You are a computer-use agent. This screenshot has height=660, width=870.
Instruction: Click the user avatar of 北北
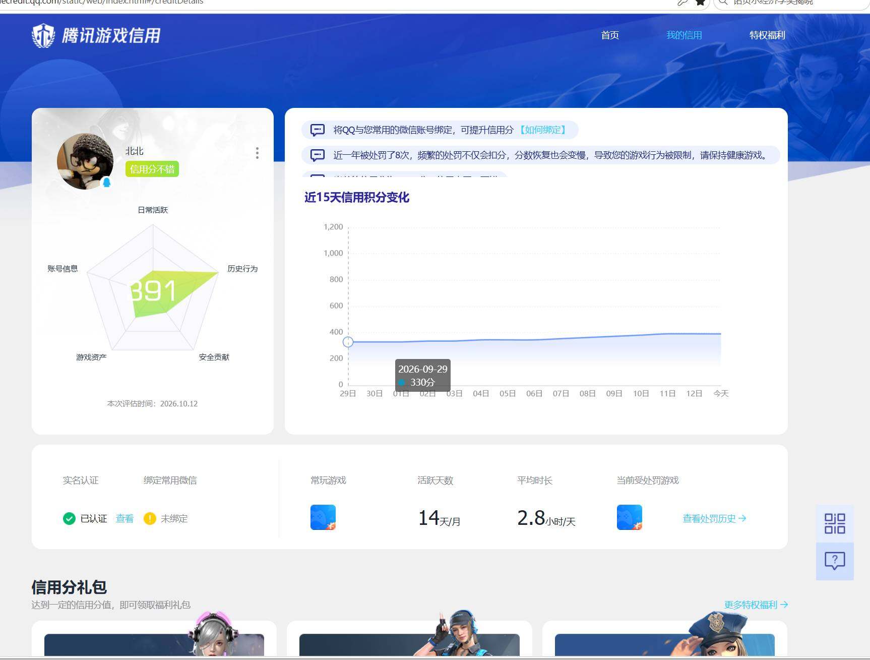point(85,161)
